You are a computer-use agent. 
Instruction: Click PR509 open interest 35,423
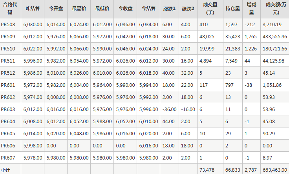[232, 36]
